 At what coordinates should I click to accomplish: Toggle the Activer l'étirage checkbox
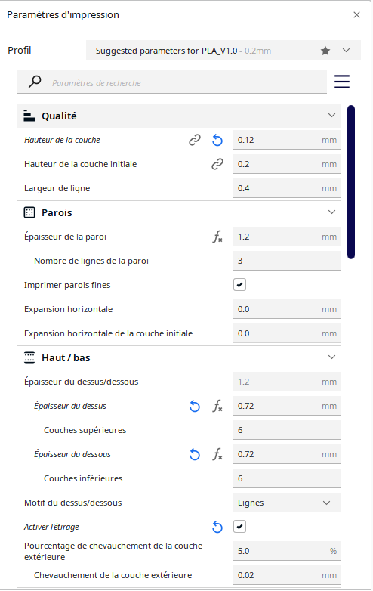point(240,527)
